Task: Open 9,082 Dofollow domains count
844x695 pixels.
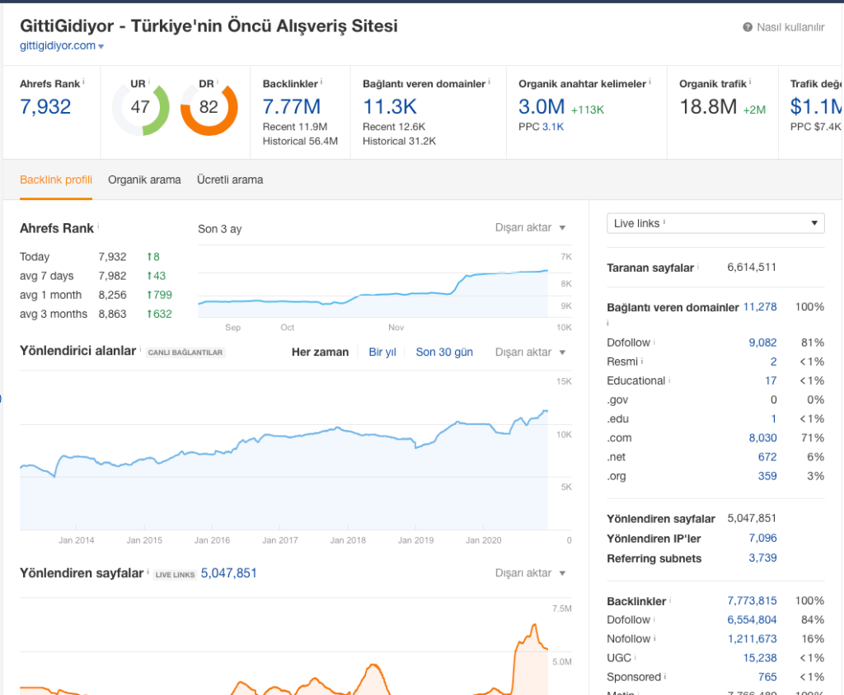Action: point(762,343)
